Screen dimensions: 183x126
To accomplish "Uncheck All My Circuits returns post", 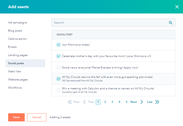I will [x=58, y=79].
